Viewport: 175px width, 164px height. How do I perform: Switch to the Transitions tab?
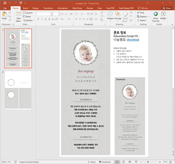[48, 8]
